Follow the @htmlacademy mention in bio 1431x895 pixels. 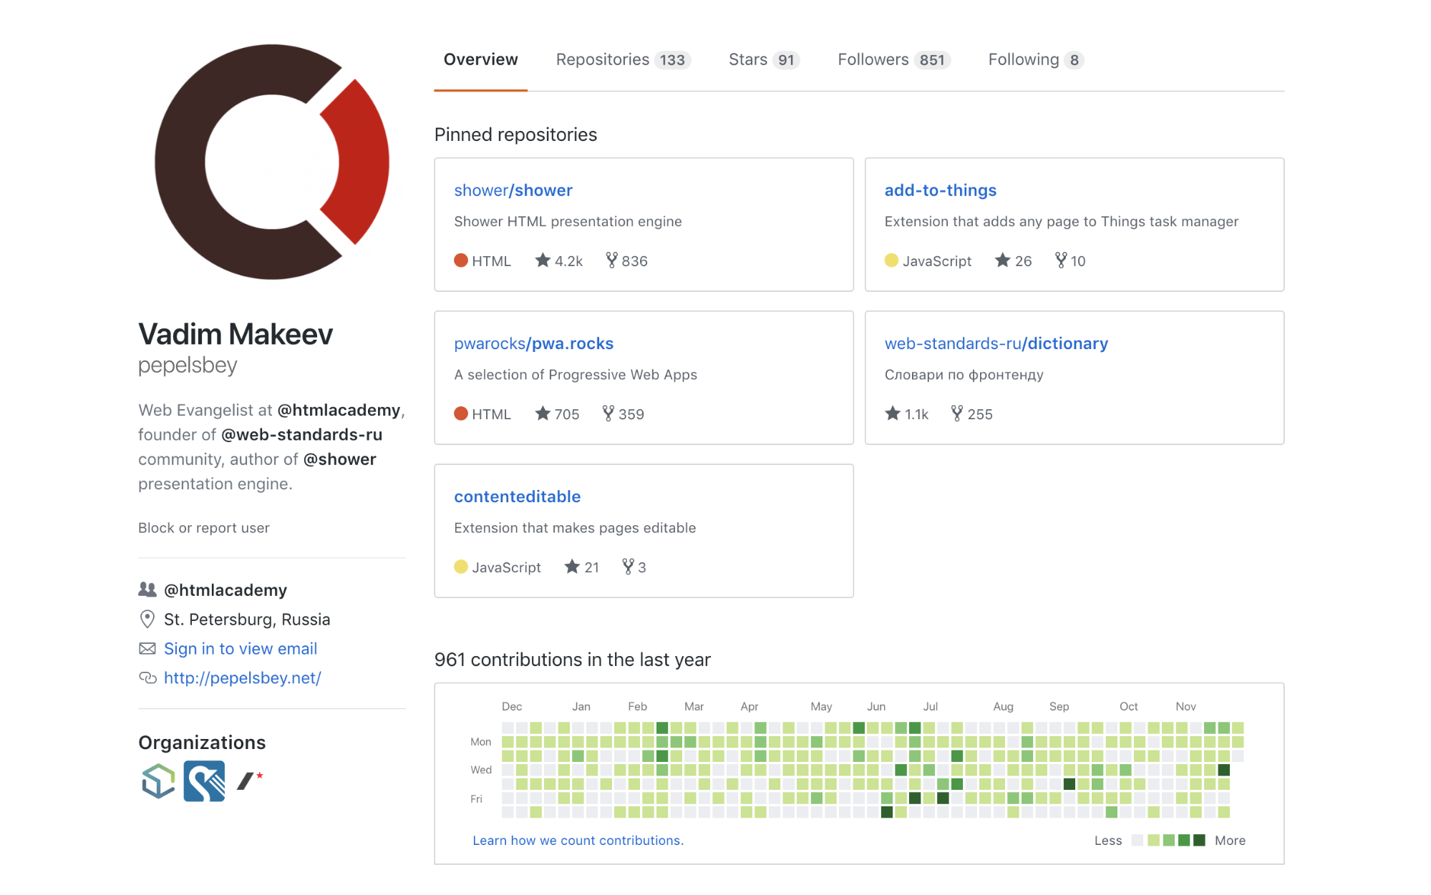pyautogui.click(x=339, y=410)
